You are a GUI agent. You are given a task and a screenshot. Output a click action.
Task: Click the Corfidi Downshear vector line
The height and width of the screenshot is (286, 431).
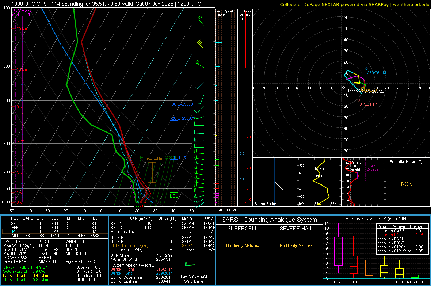tap(142, 278)
